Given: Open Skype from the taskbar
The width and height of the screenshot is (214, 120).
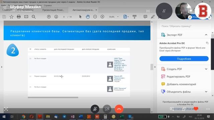Looking at the screenshot, I should (130, 117).
